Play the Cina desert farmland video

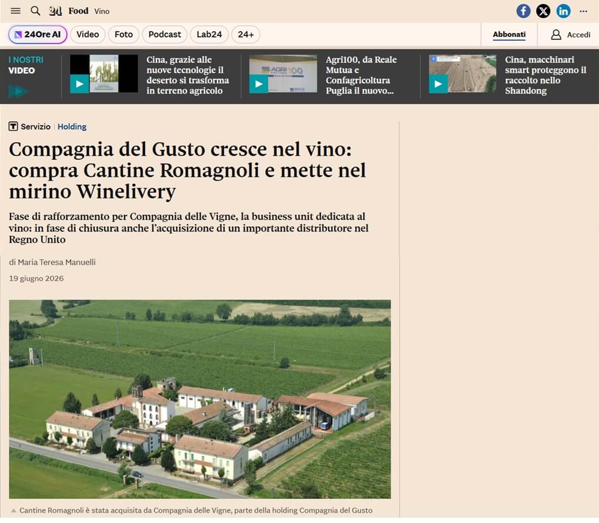coord(79,84)
